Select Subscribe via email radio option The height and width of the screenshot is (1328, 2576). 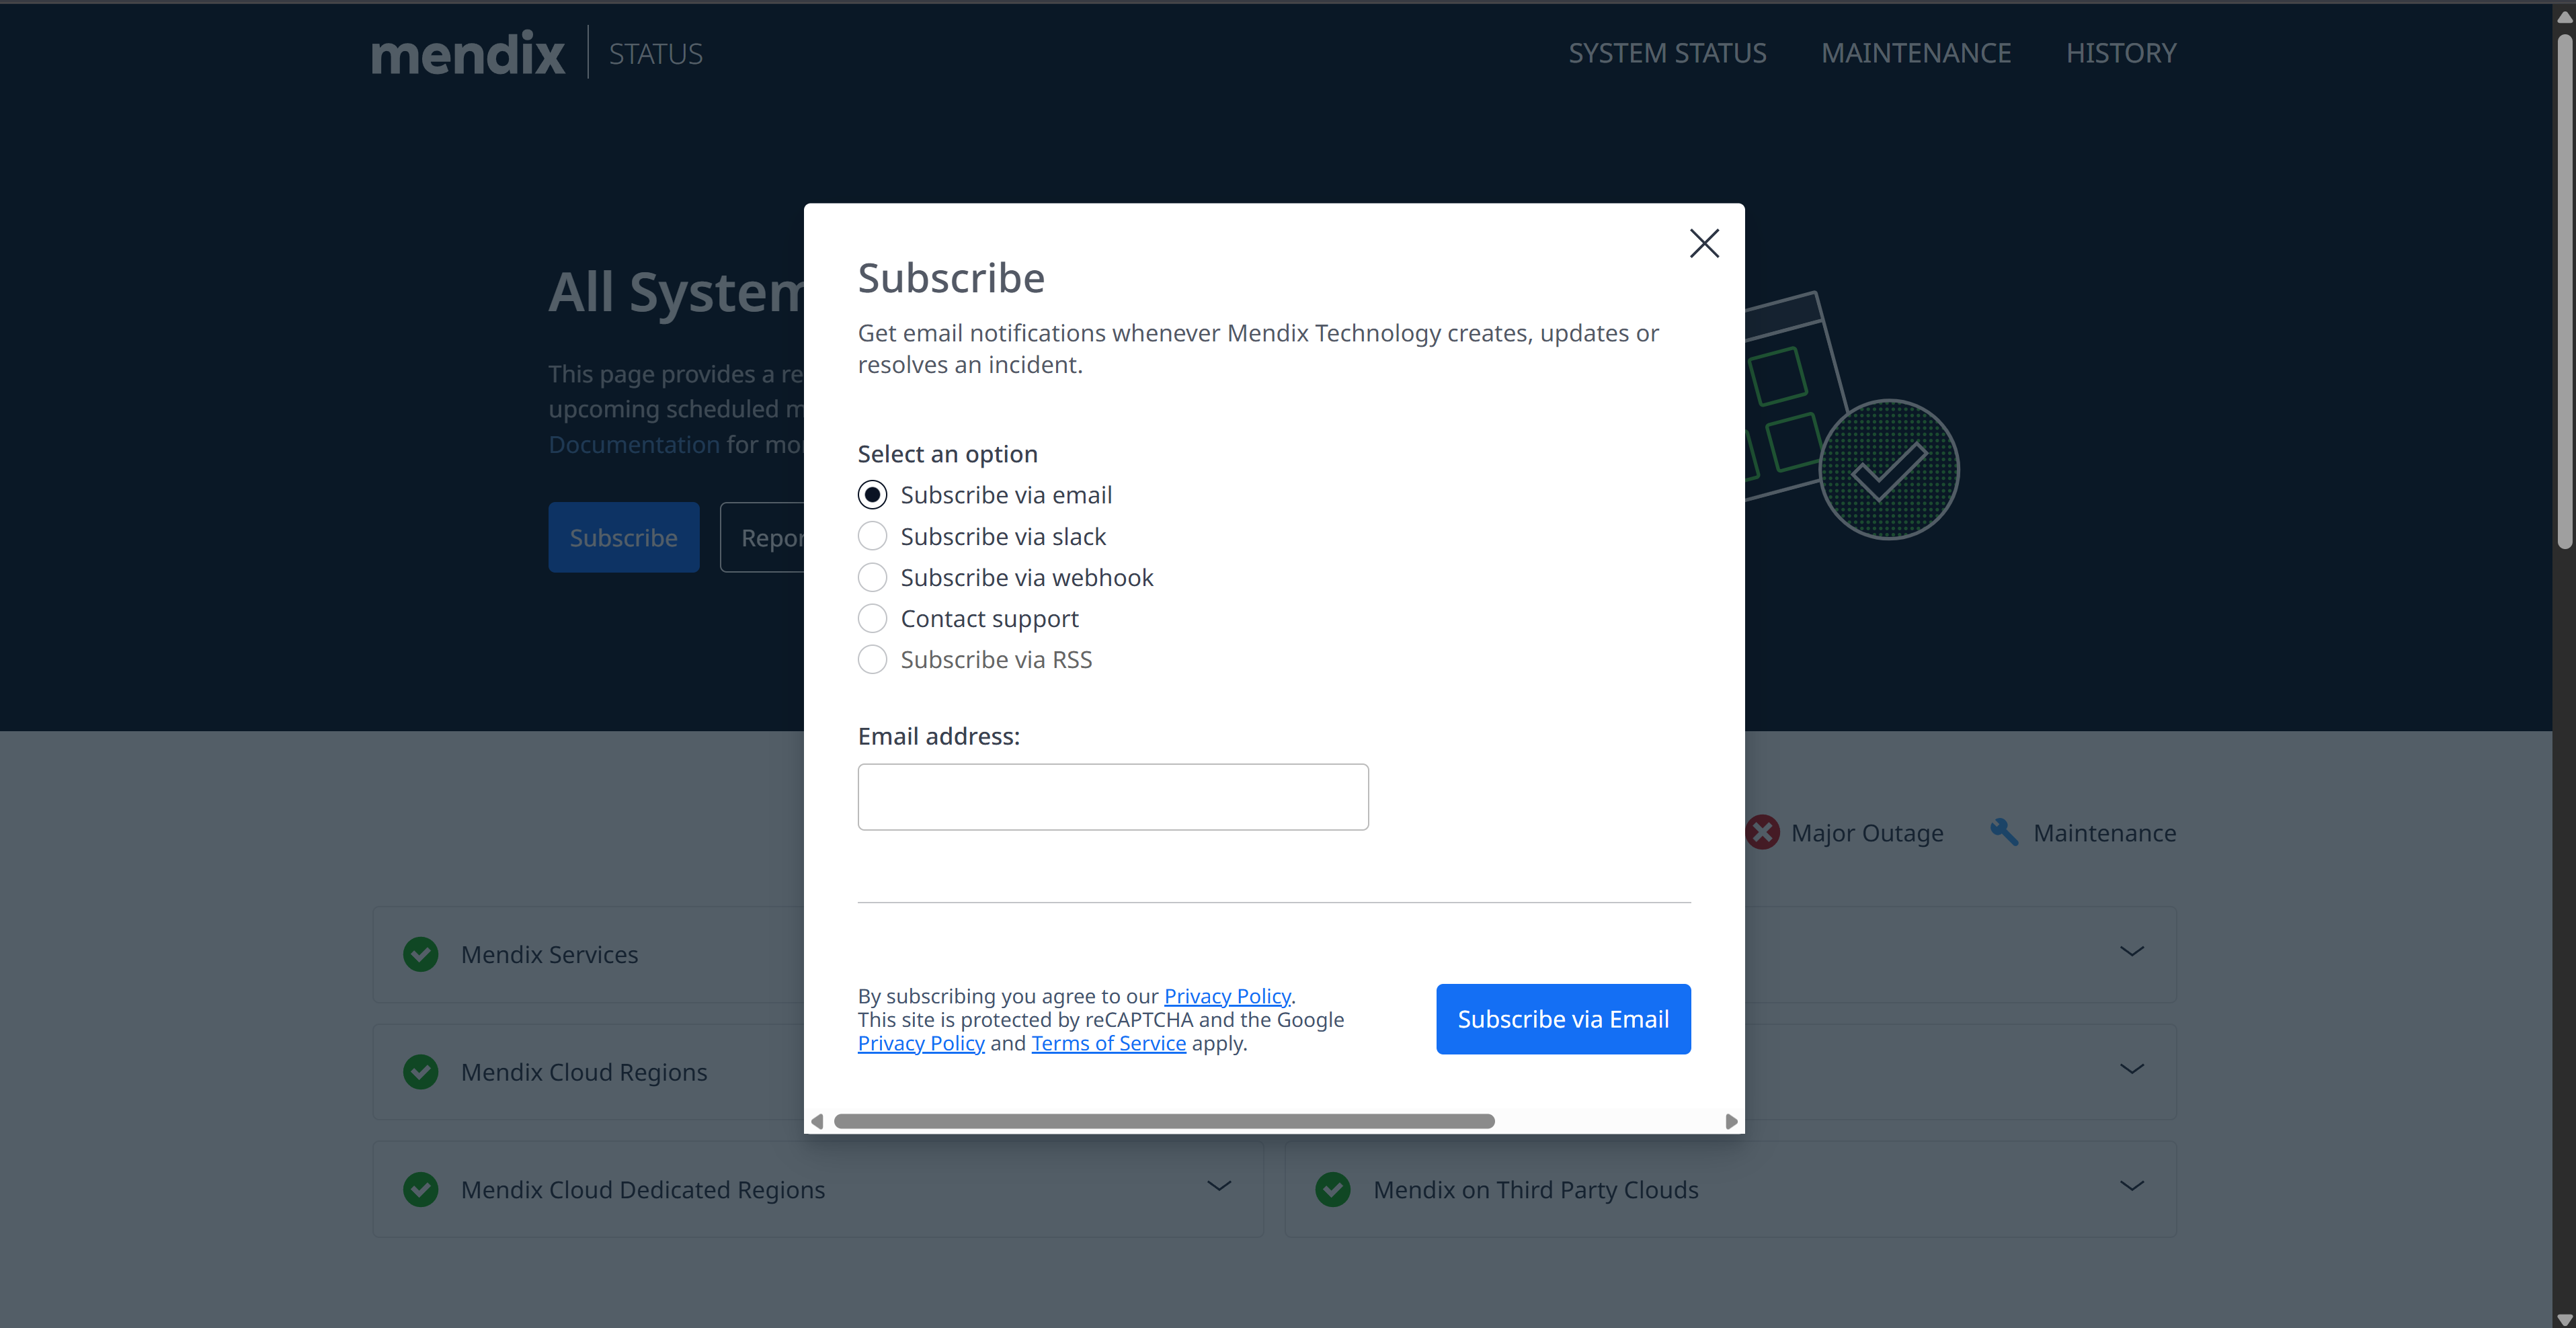872,495
